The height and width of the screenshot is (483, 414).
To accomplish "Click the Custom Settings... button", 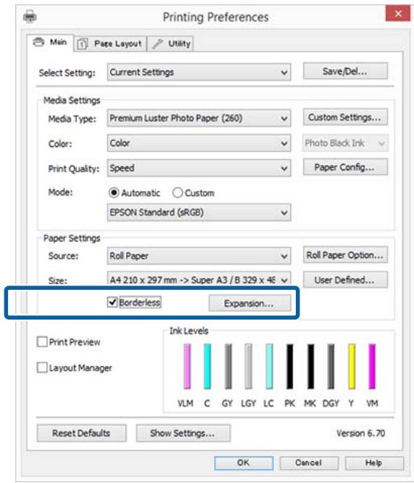I will point(345,118).
